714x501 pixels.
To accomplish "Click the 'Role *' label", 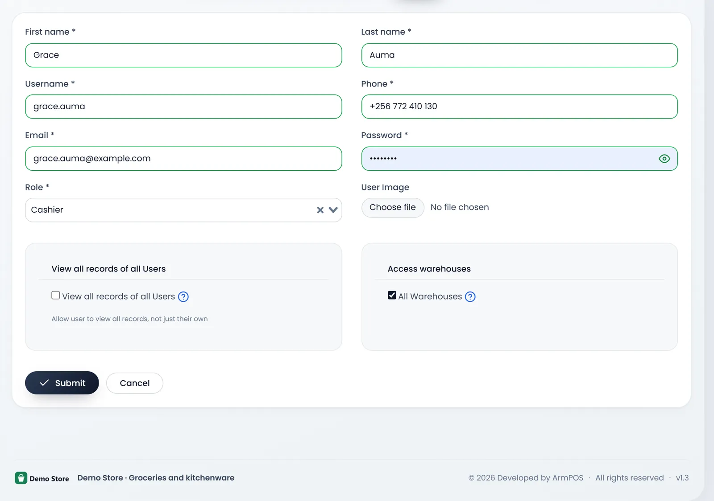I will tap(37, 187).
